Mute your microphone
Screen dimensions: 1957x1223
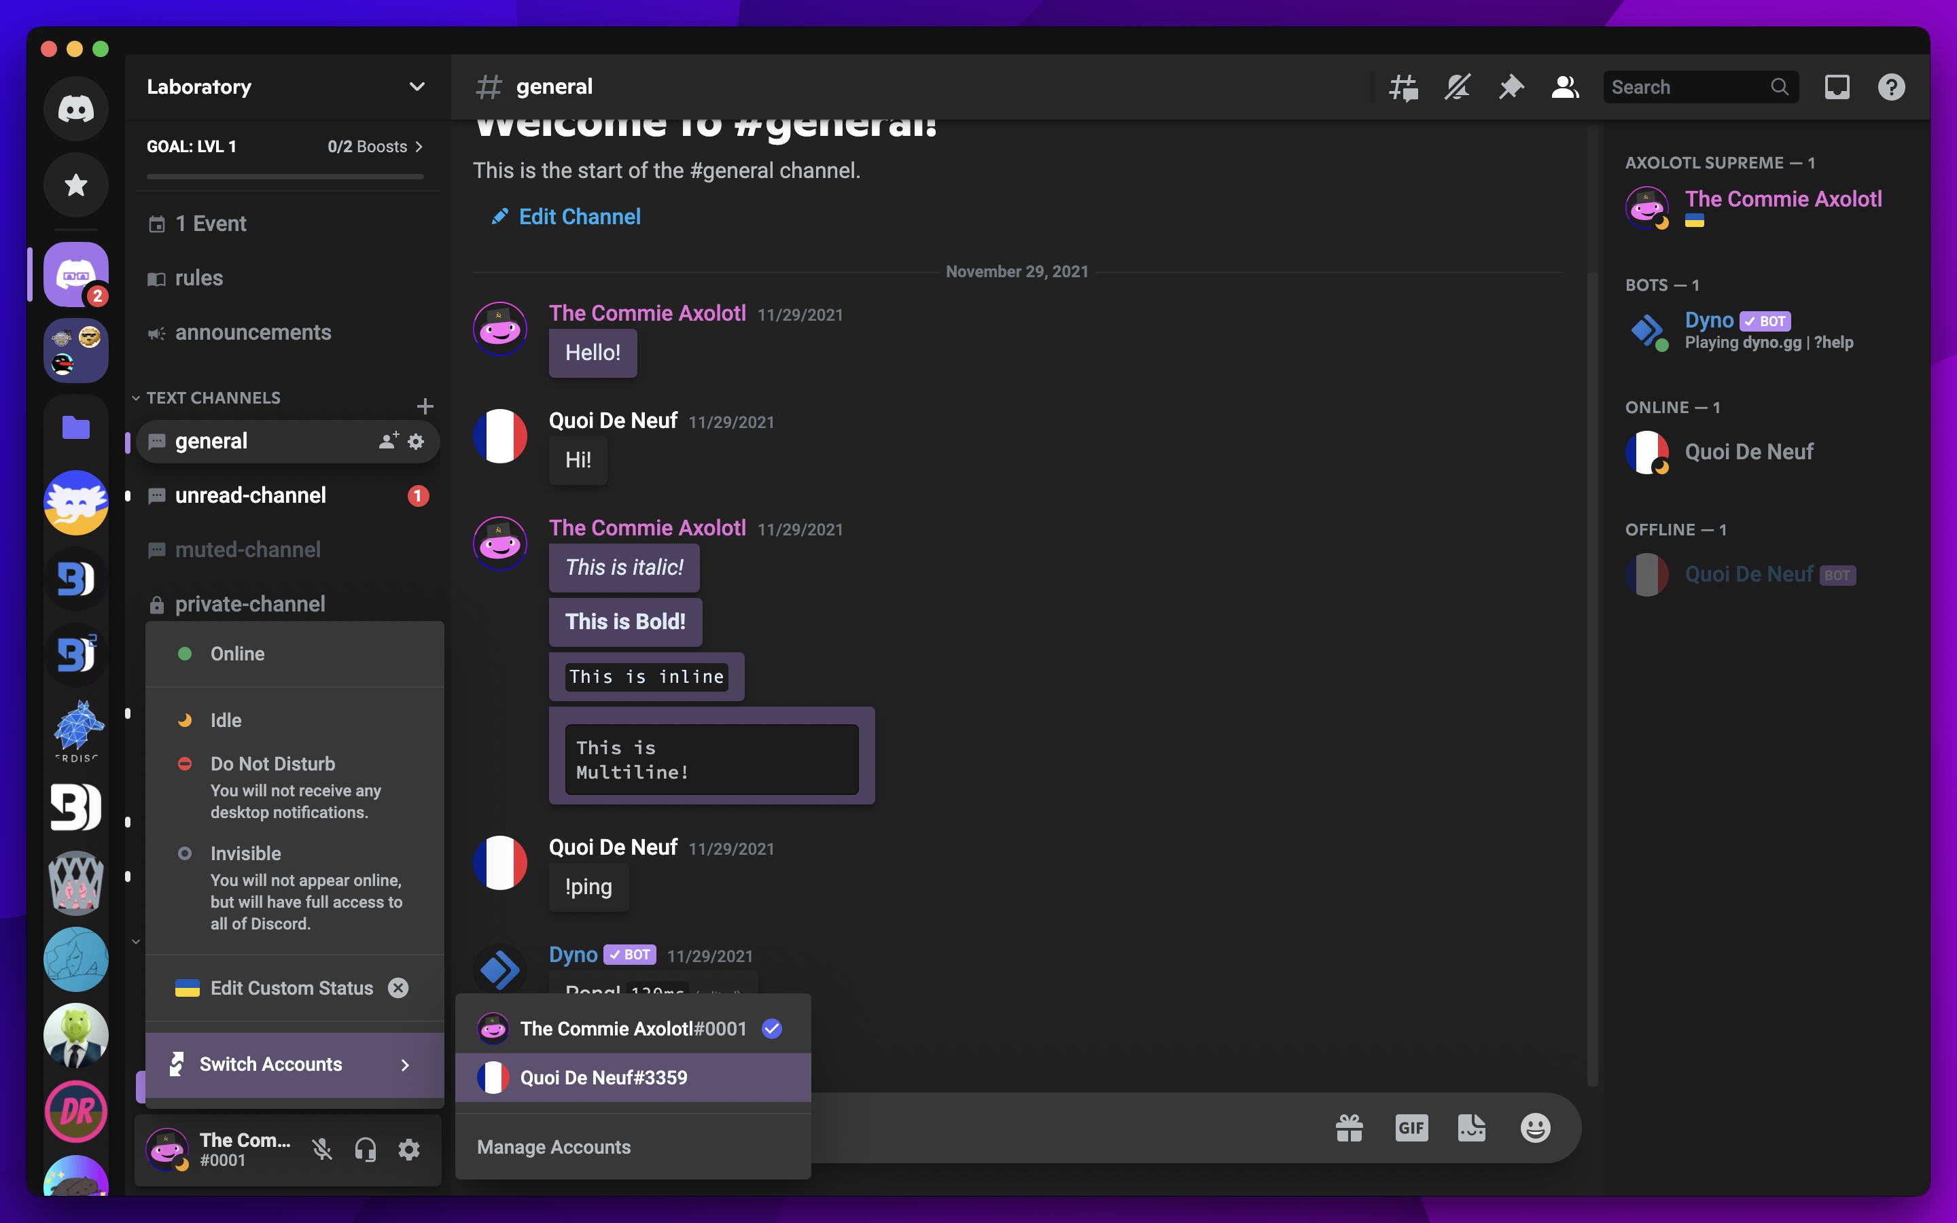323,1150
